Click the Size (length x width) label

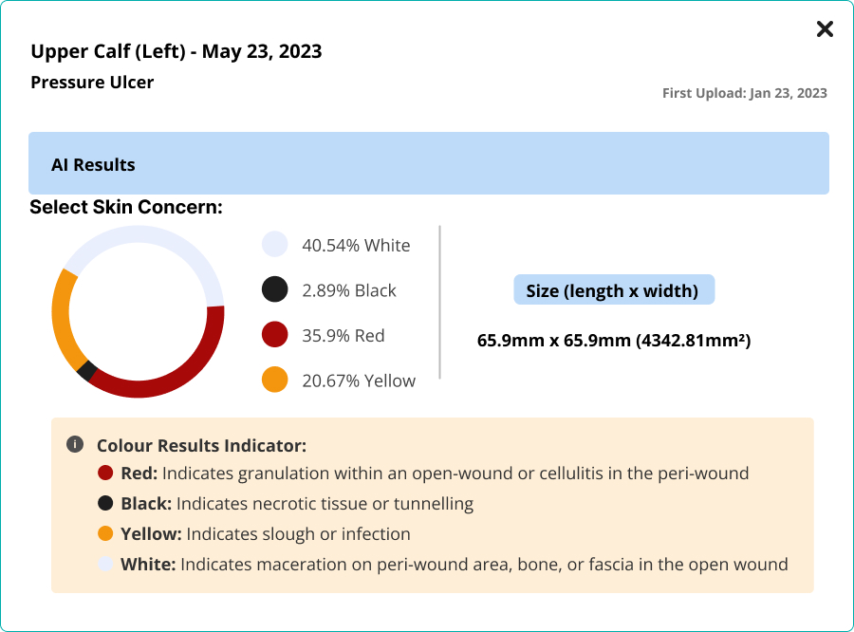[613, 290]
